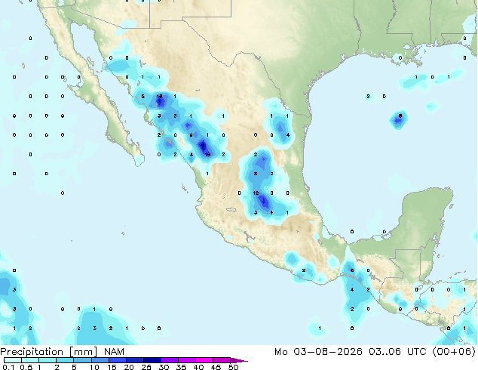Click the date '03-08-2026' text
Viewport: 478px width, 370px height.
(328, 352)
